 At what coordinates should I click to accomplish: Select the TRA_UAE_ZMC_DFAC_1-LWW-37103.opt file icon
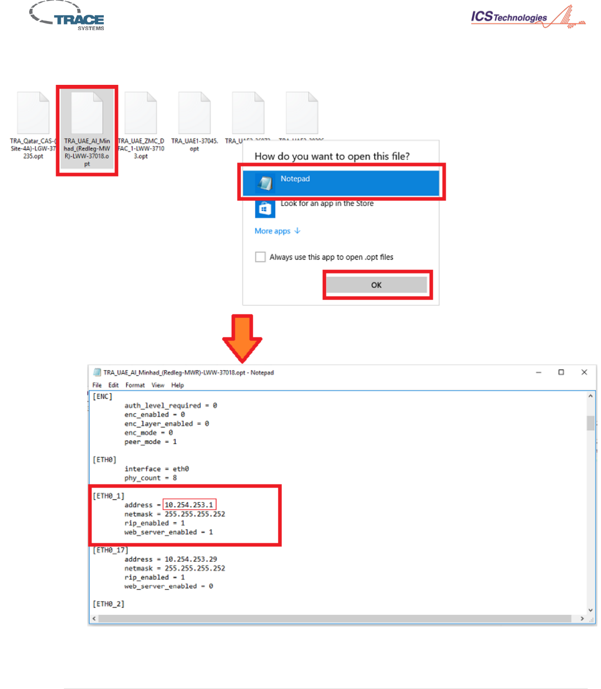click(141, 113)
